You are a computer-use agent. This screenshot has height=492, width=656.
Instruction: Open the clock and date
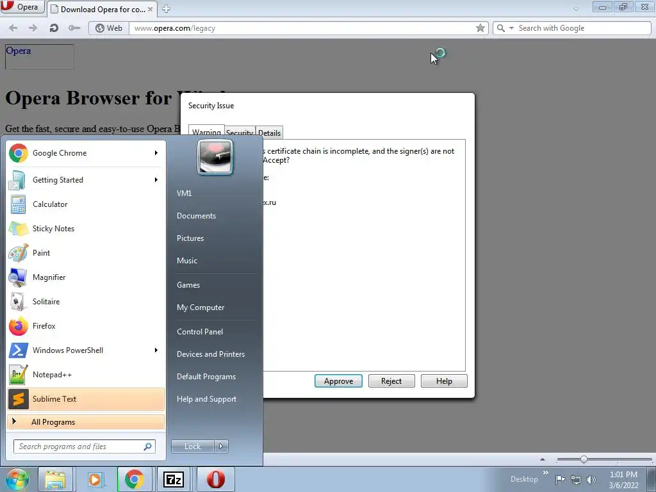click(623, 480)
